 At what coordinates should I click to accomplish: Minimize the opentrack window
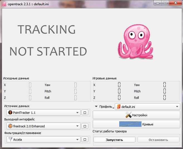point(158,3)
